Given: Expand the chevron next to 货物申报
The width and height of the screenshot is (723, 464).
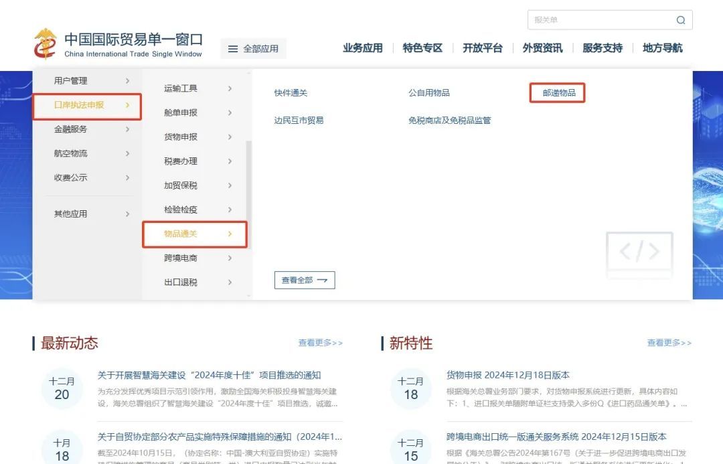Looking at the screenshot, I should (230, 137).
